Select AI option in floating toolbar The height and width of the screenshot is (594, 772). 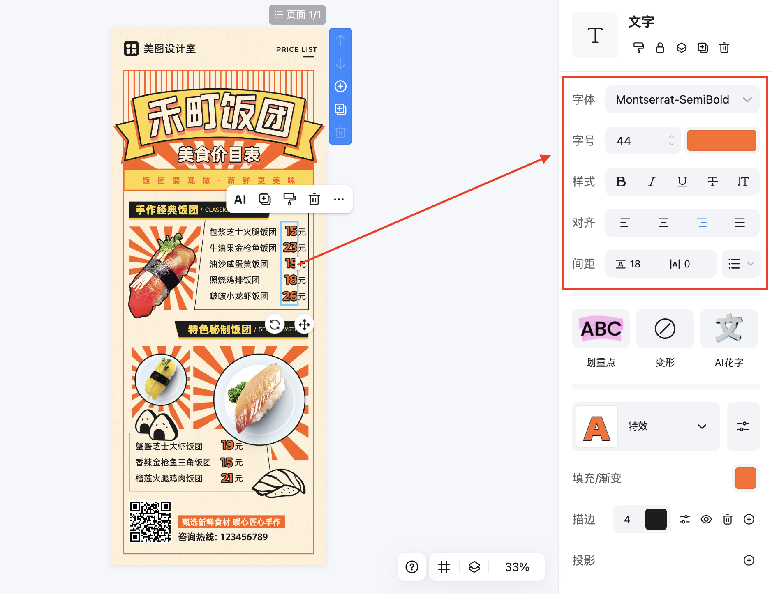click(240, 199)
